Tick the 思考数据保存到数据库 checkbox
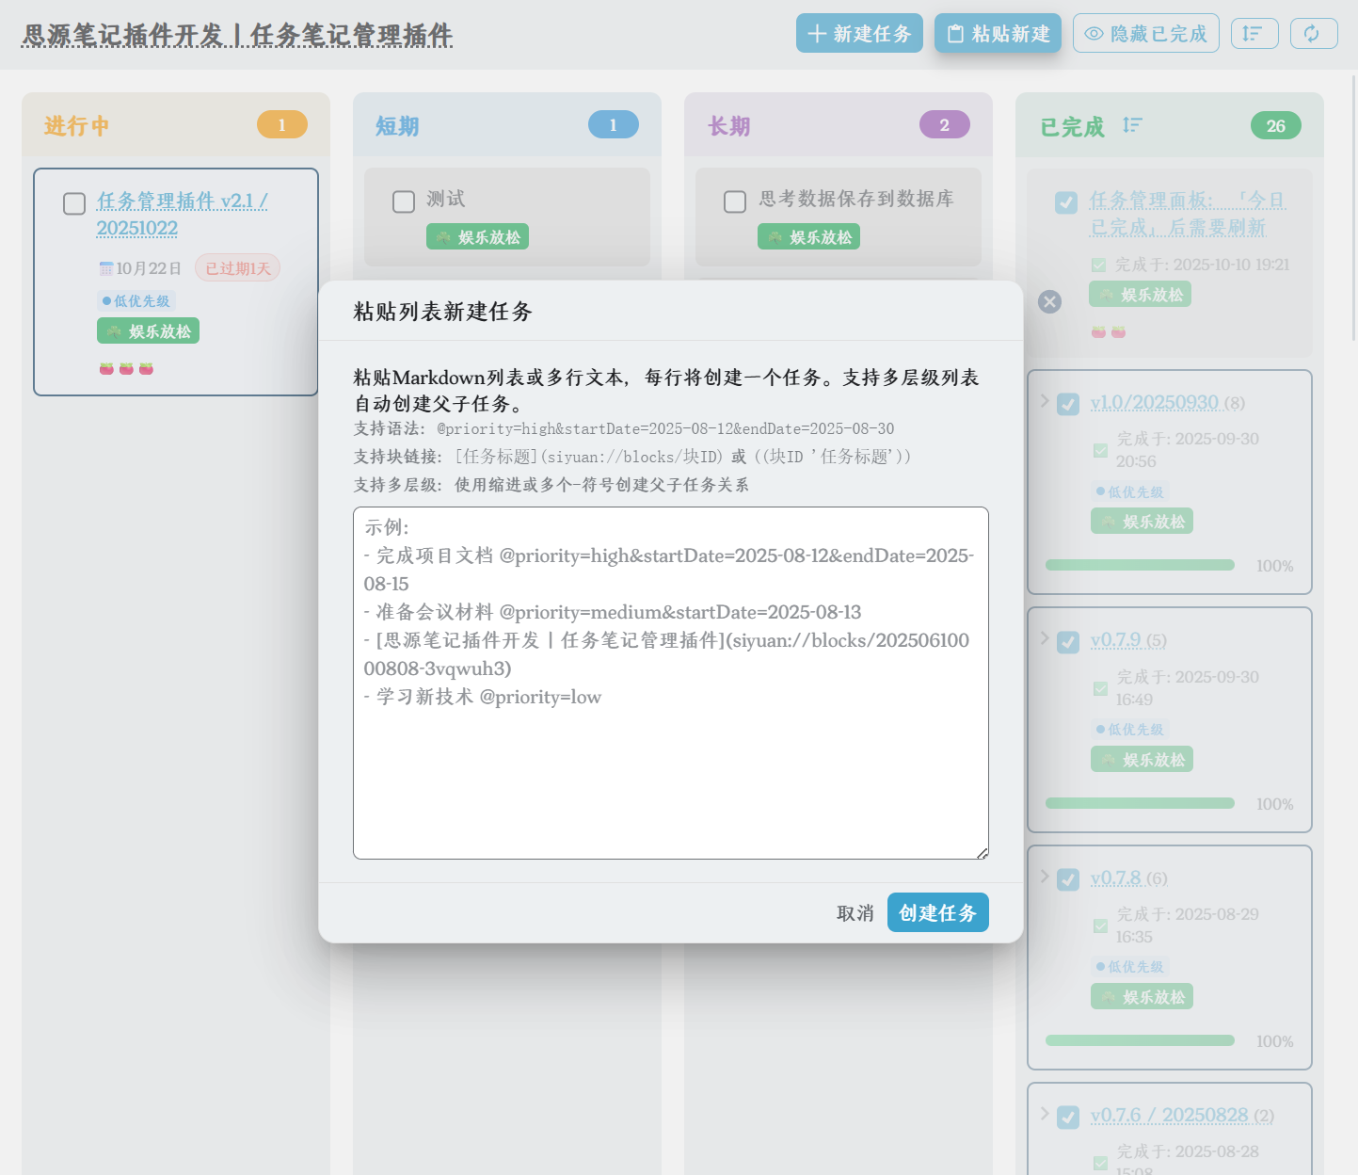The height and width of the screenshot is (1175, 1358). coord(735,201)
